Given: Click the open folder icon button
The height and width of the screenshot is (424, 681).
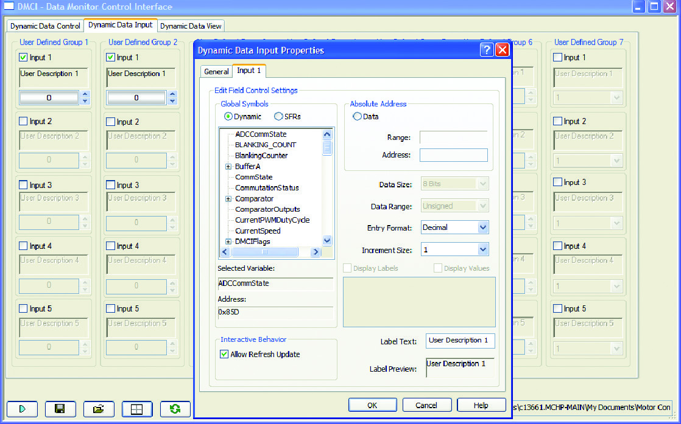Looking at the screenshot, I should (99, 409).
